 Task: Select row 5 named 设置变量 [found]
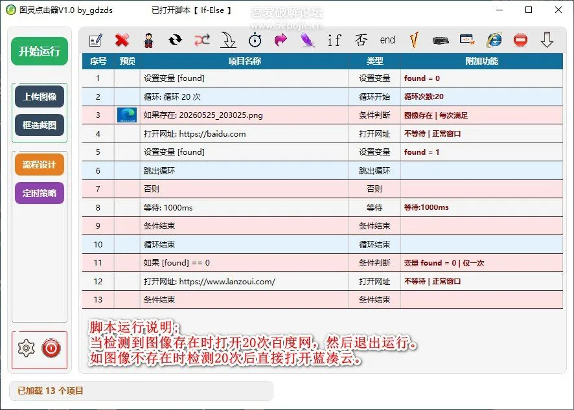pos(322,152)
